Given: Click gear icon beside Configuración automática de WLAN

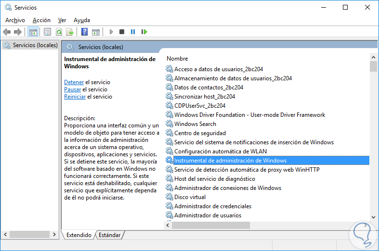Looking at the screenshot, I should pyautogui.click(x=170, y=151).
